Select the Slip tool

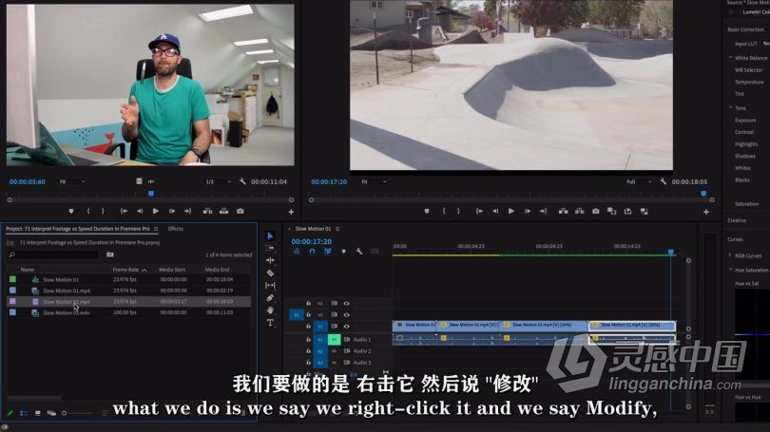(270, 286)
